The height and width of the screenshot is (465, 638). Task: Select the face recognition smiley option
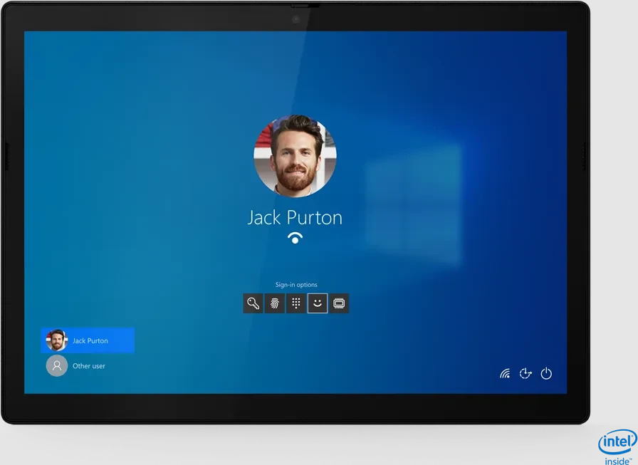[x=318, y=303]
